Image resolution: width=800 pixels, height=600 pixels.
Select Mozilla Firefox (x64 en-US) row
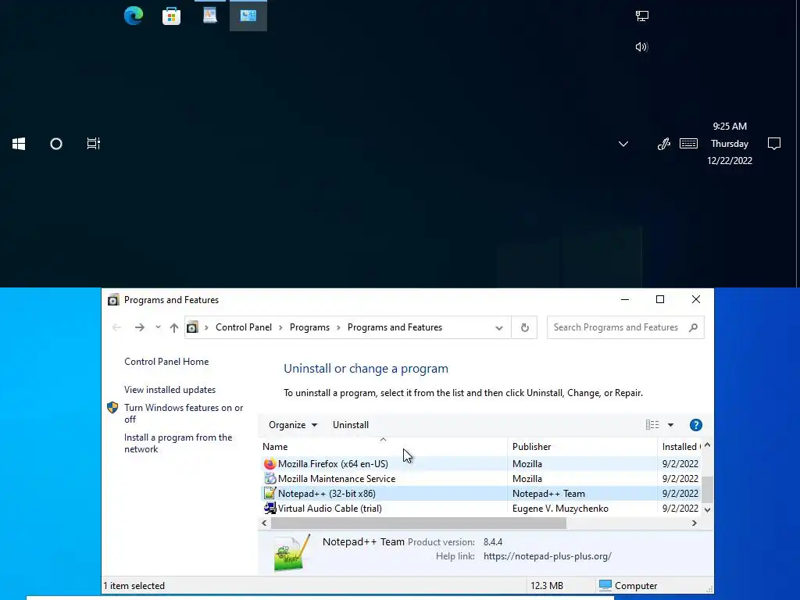480,464
